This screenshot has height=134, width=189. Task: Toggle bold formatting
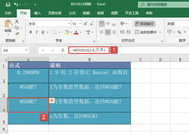(x=31, y=32)
